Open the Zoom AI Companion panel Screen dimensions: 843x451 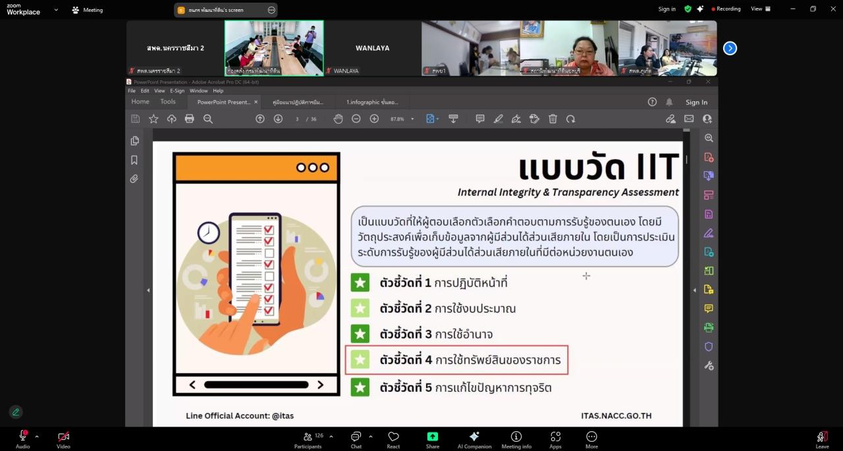474,438
